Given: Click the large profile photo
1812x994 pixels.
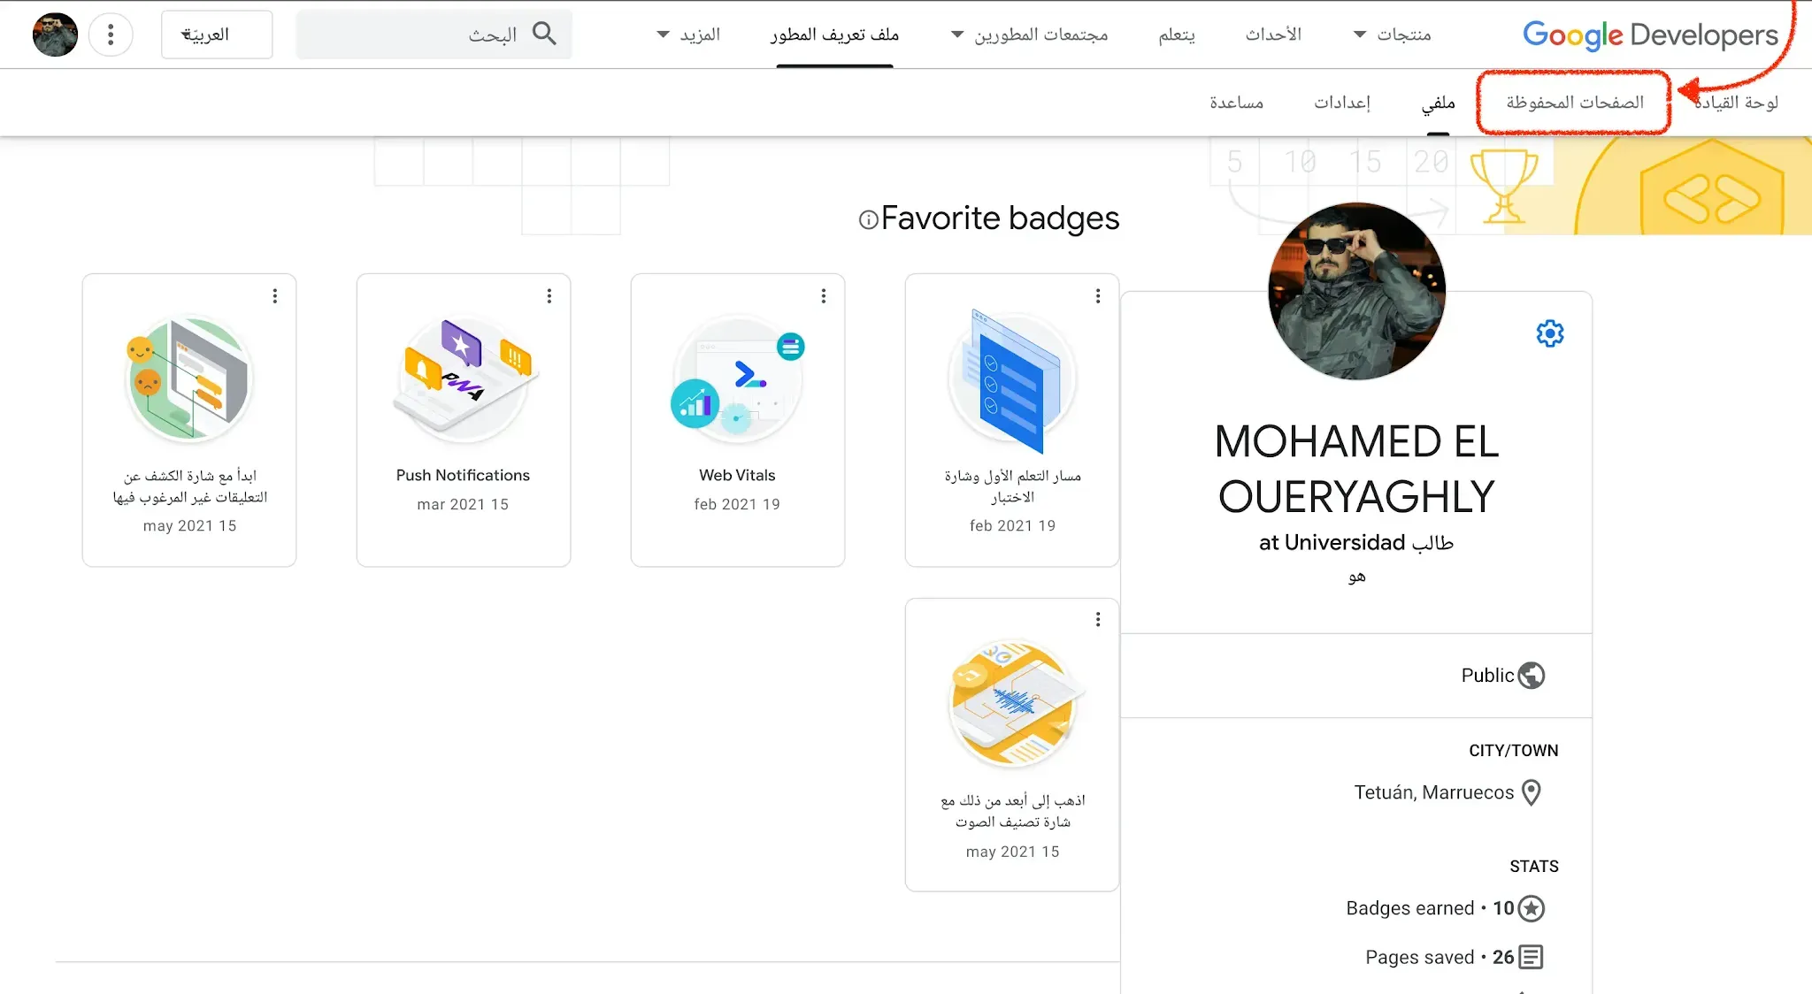Looking at the screenshot, I should 1356,291.
